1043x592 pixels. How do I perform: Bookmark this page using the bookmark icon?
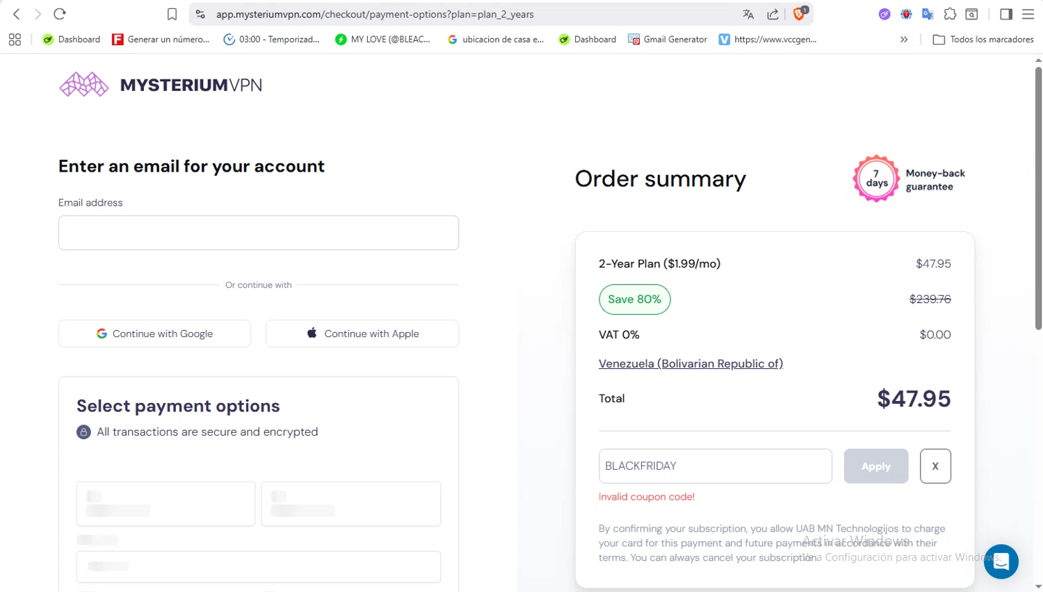[x=172, y=14]
